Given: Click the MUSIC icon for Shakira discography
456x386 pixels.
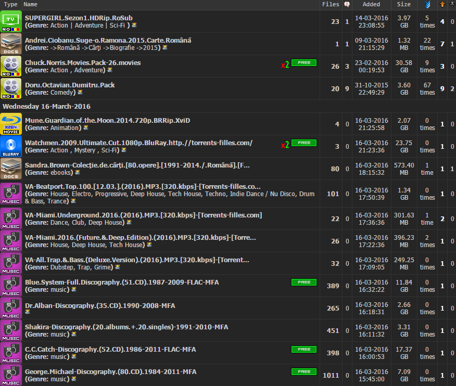Looking at the screenshot, I should tap(11, 330).
